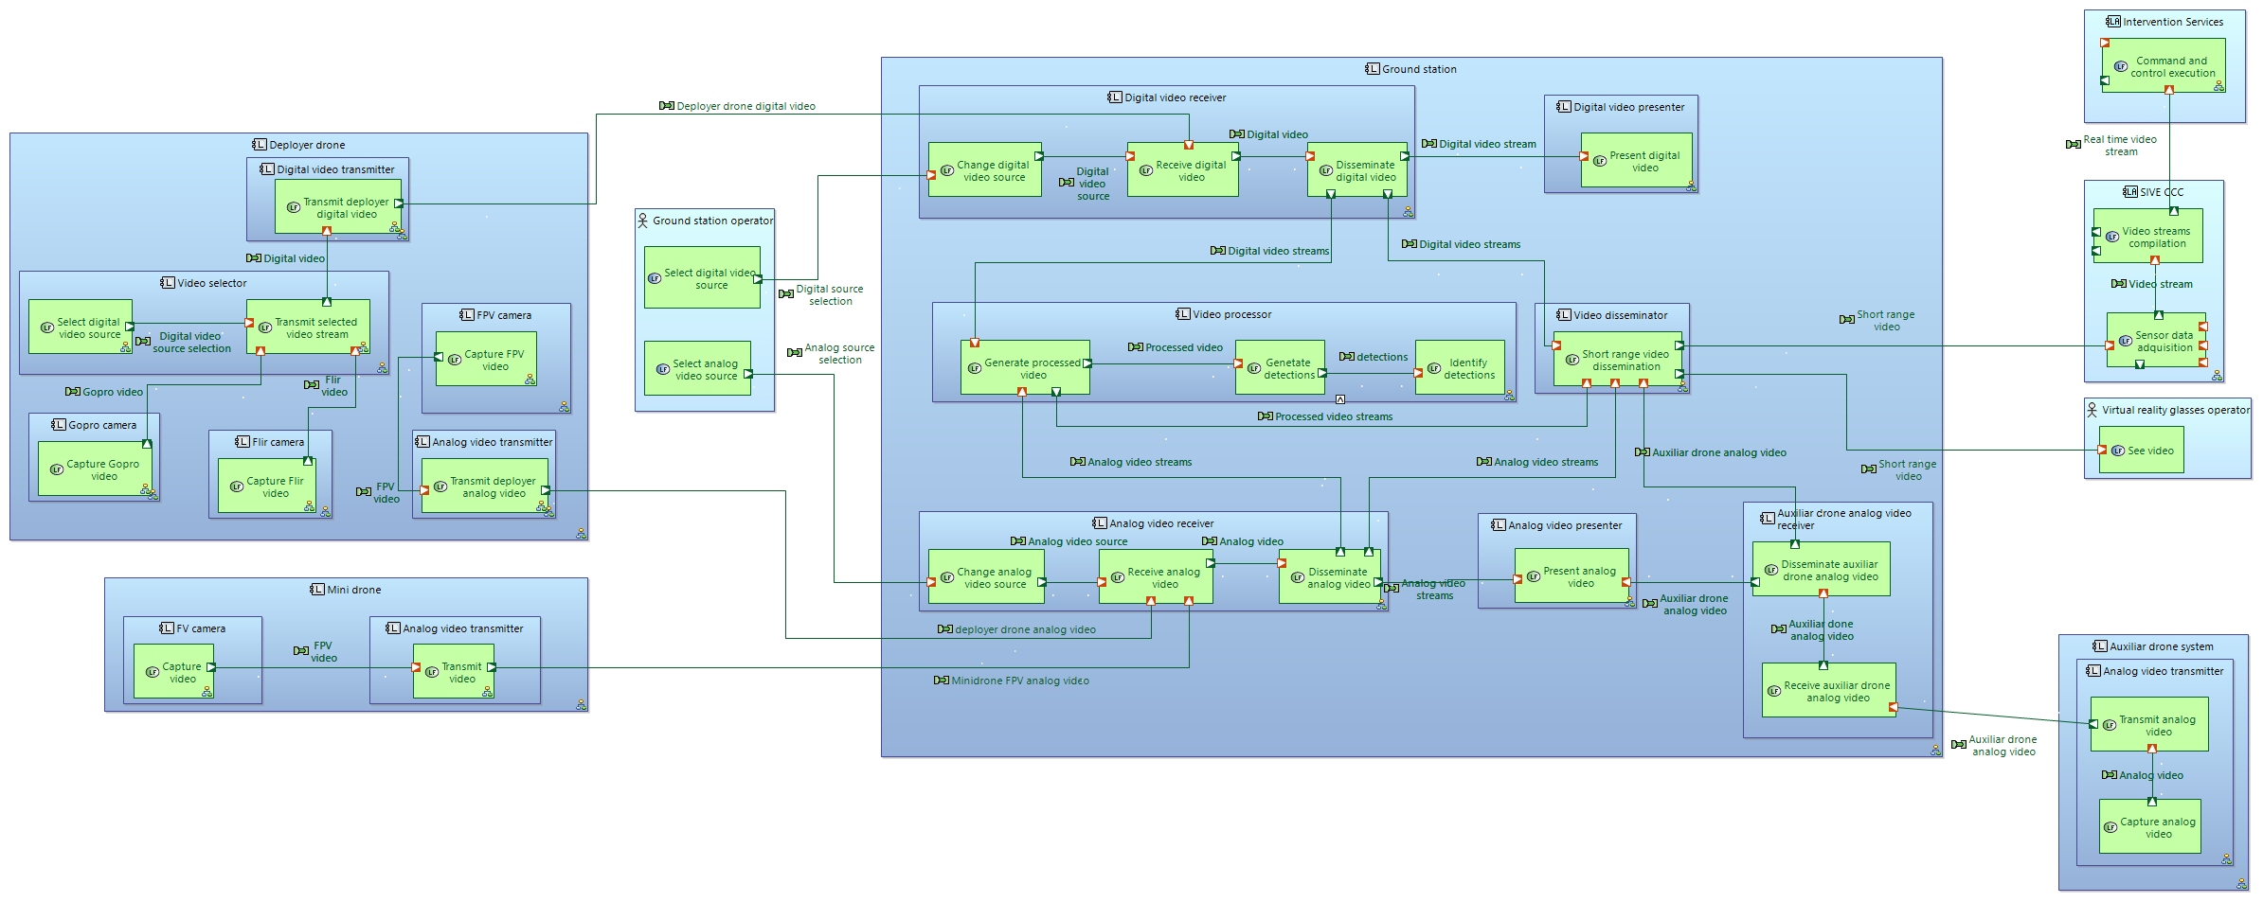Click the component icon next to Video processor
Image resolution: width=2263 pixels, height=902 pixels.
(x=1183, y=314)
